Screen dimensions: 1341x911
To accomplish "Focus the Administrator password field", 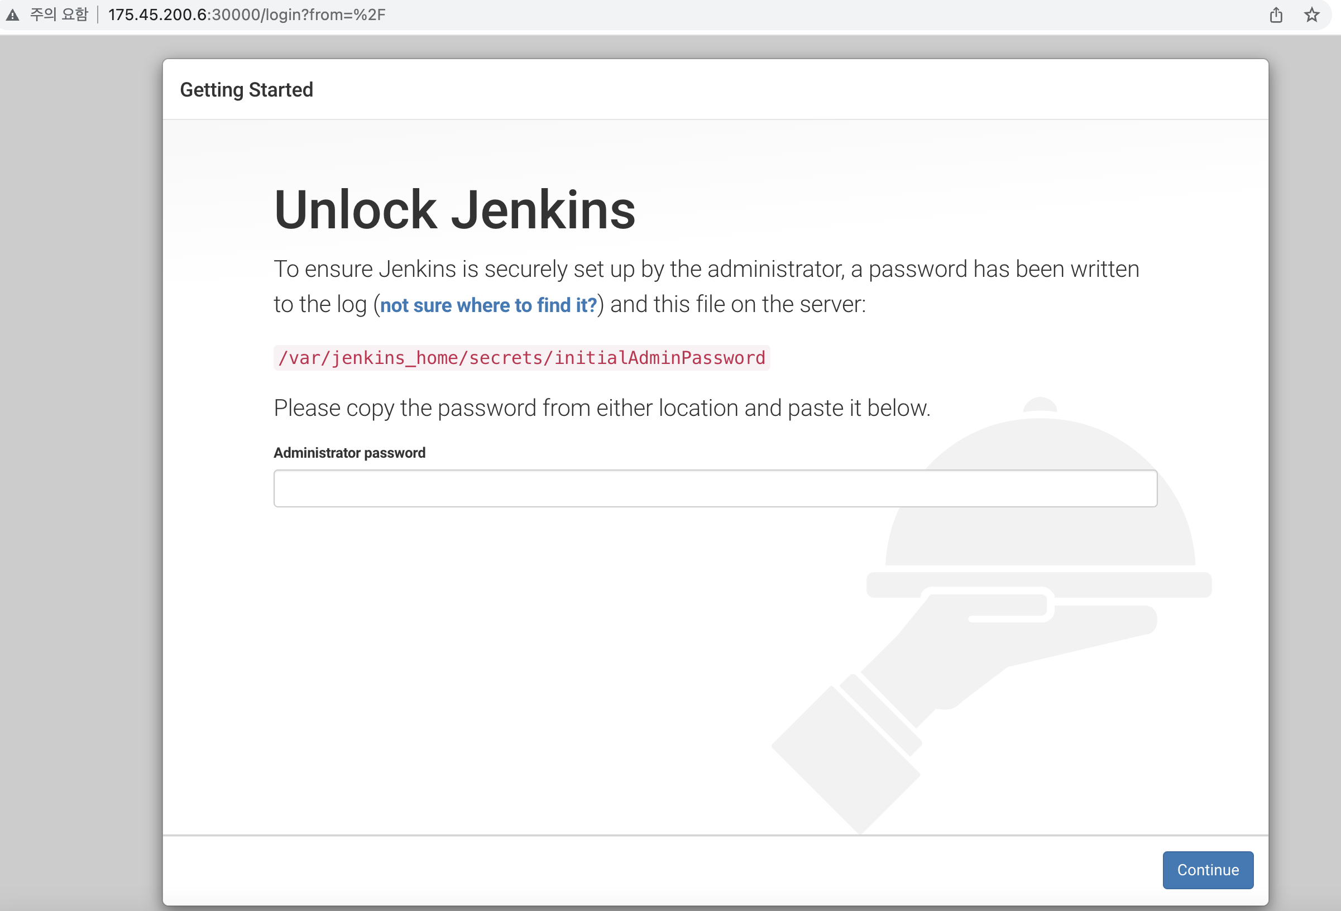I will (x=715, y=488).
